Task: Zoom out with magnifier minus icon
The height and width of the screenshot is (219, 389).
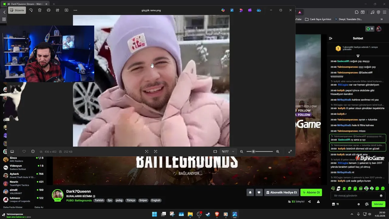Action: (242, 151)
